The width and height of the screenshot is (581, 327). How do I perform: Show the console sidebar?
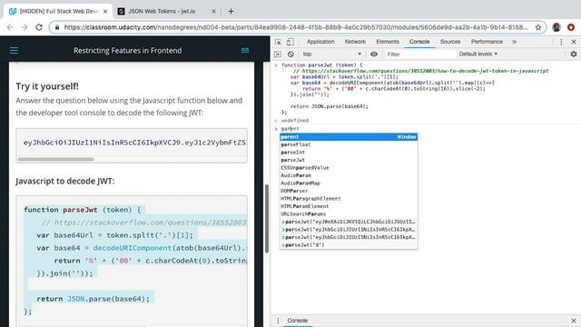(x=278, y=54)
